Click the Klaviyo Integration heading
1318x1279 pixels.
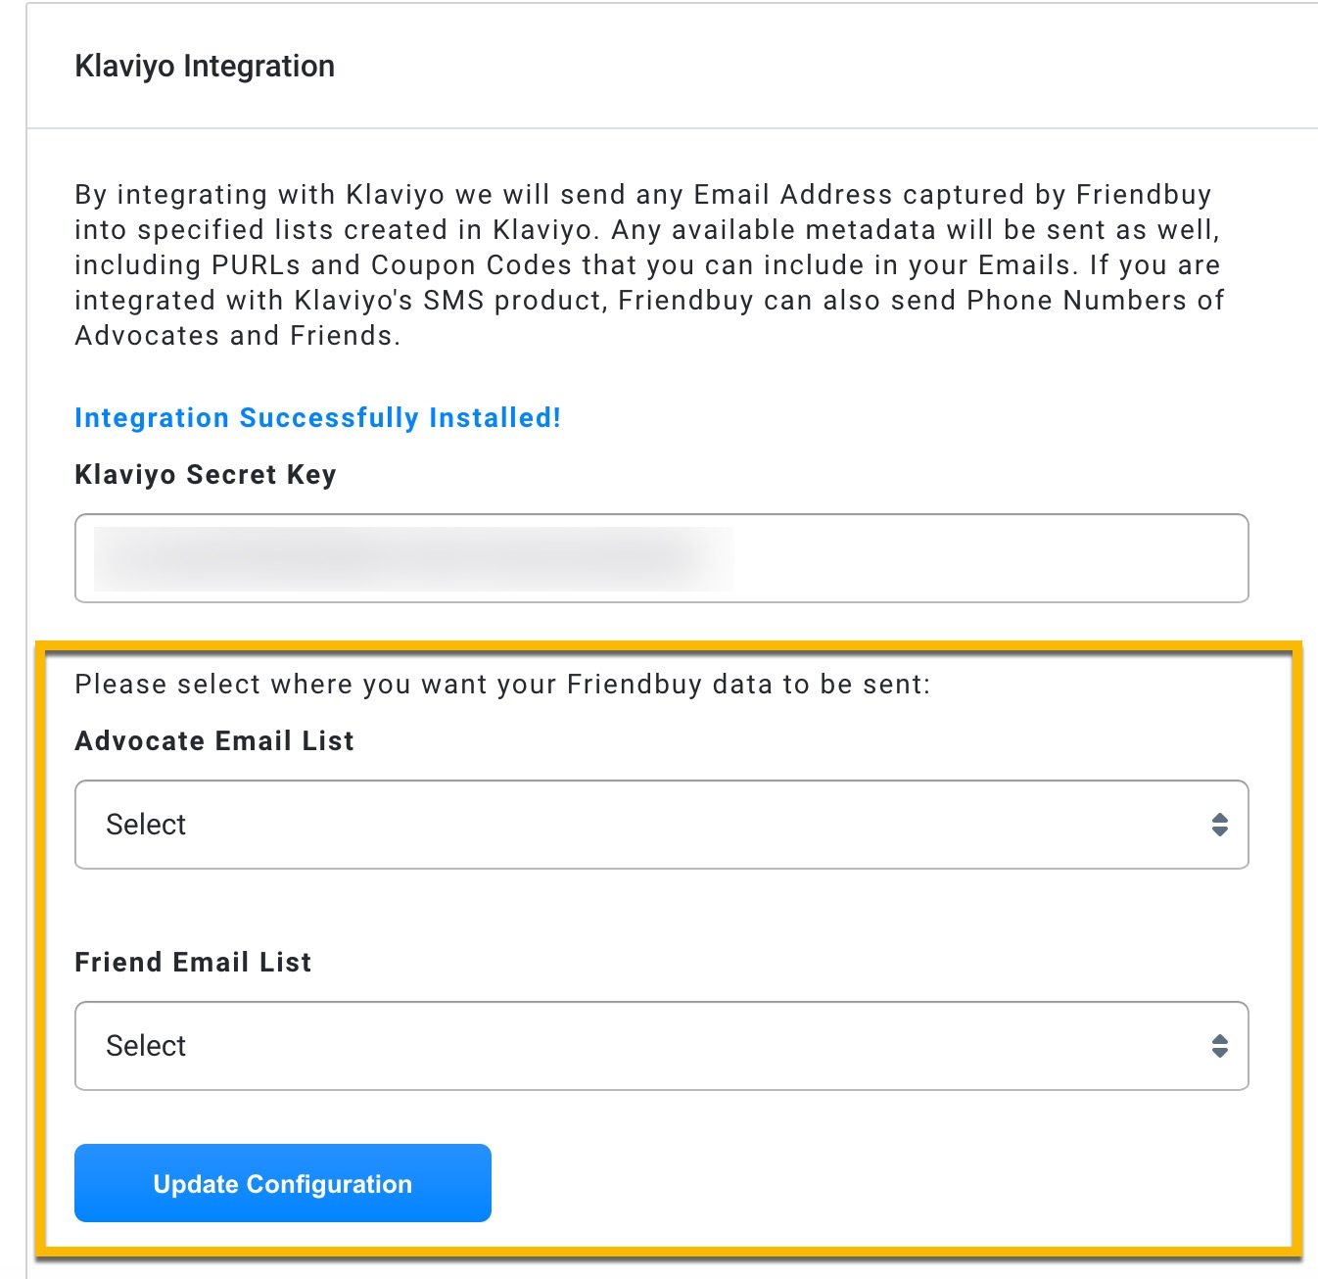(x=205, y=67)
